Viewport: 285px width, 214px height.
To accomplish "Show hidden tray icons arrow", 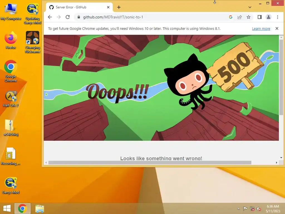I will tap(239, 209).
